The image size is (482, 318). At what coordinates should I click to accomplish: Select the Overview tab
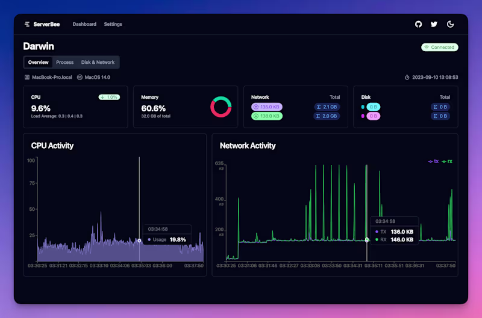coord(38,63)
